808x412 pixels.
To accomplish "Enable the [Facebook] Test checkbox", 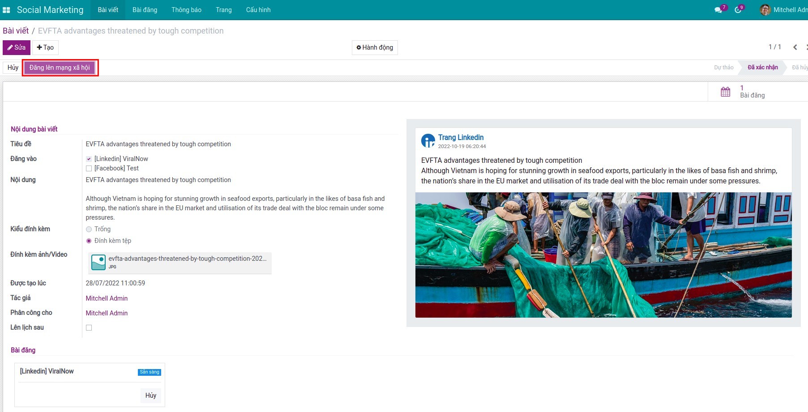I will [x=89, y=168].
